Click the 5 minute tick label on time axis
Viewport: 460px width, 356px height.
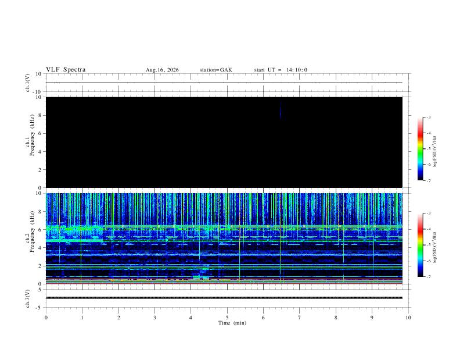(x=227, y=318)
